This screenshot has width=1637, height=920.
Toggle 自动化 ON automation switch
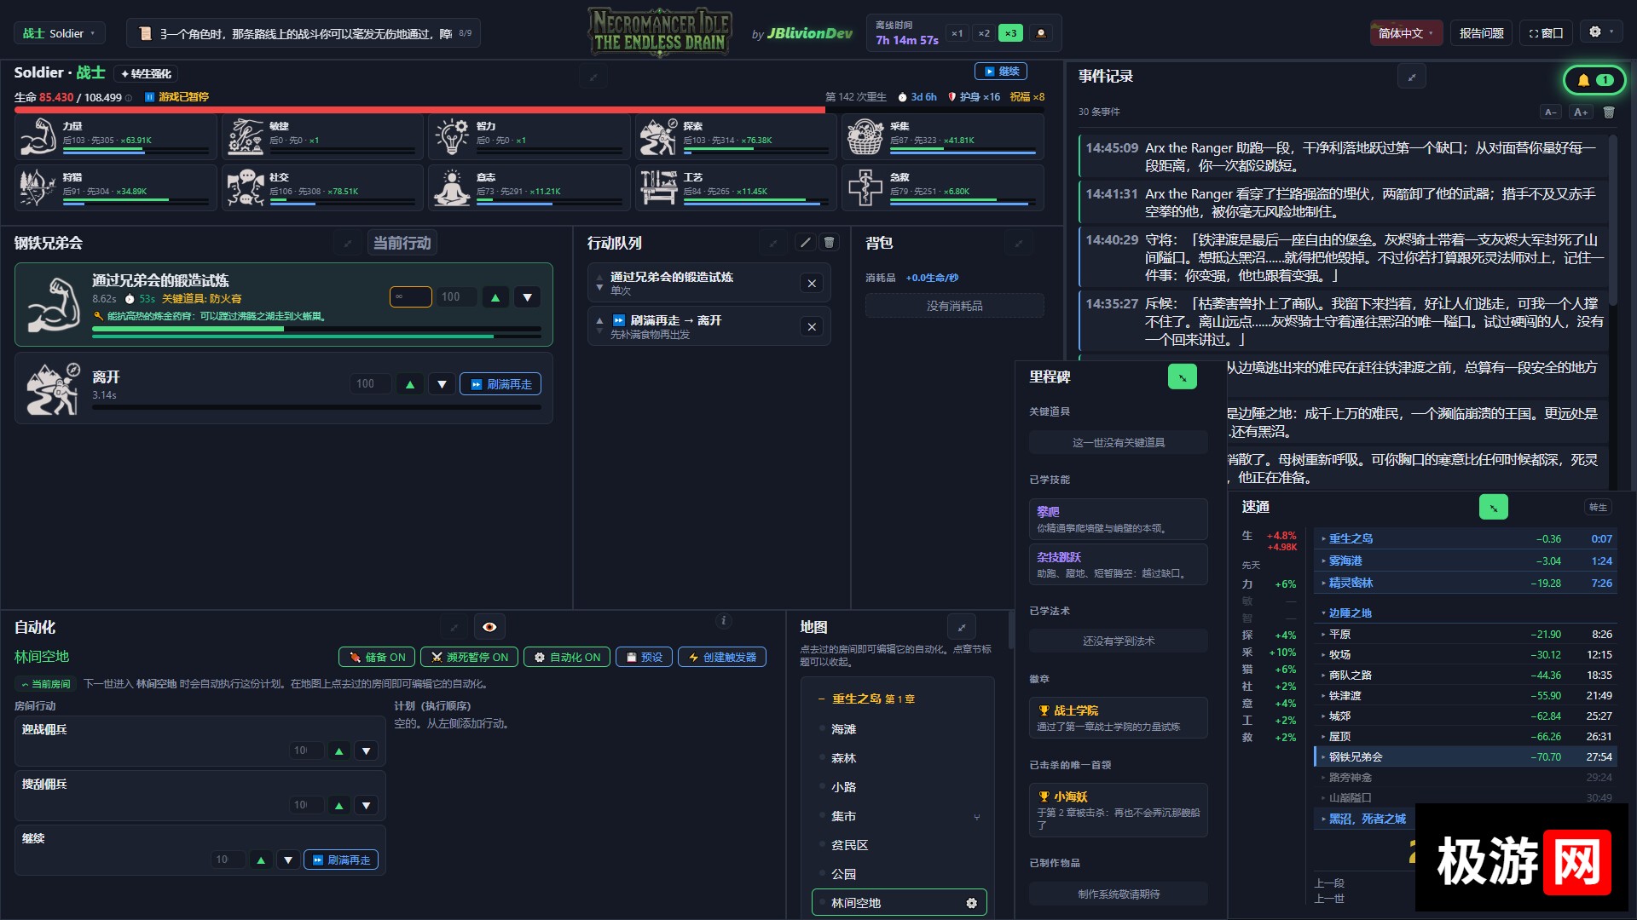(x=567, y=658)
